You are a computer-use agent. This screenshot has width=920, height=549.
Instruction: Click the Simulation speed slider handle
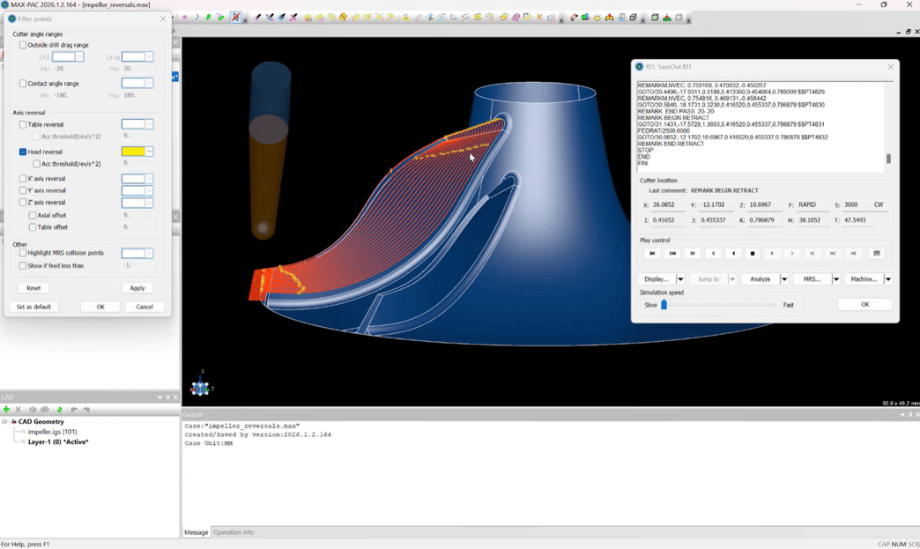(664, 304)
